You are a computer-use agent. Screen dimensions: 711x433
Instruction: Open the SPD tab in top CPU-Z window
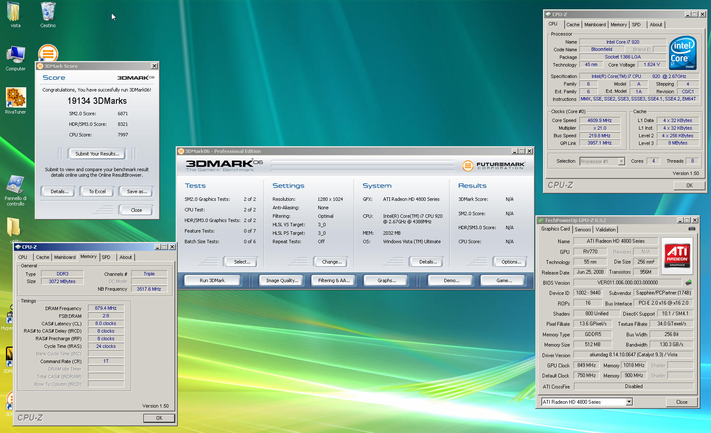[636, 25]
